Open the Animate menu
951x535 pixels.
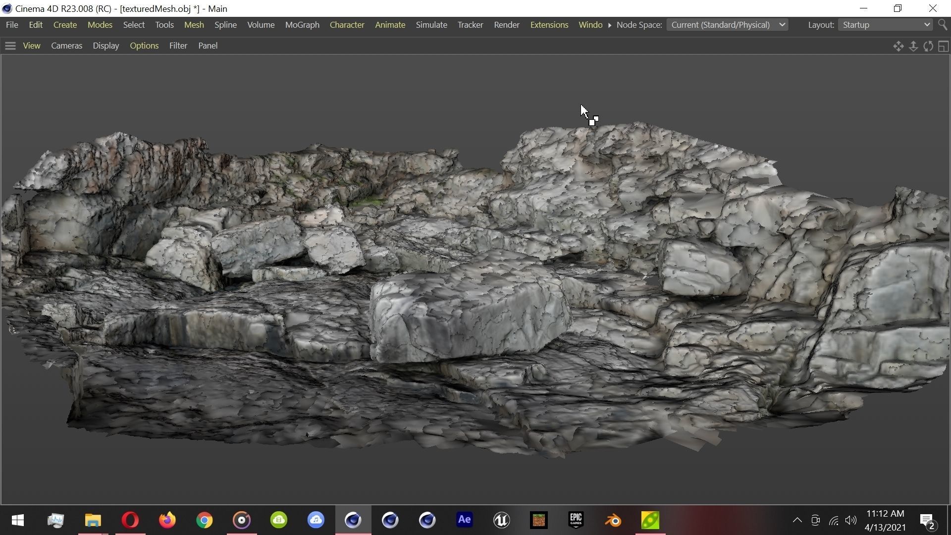390,25
